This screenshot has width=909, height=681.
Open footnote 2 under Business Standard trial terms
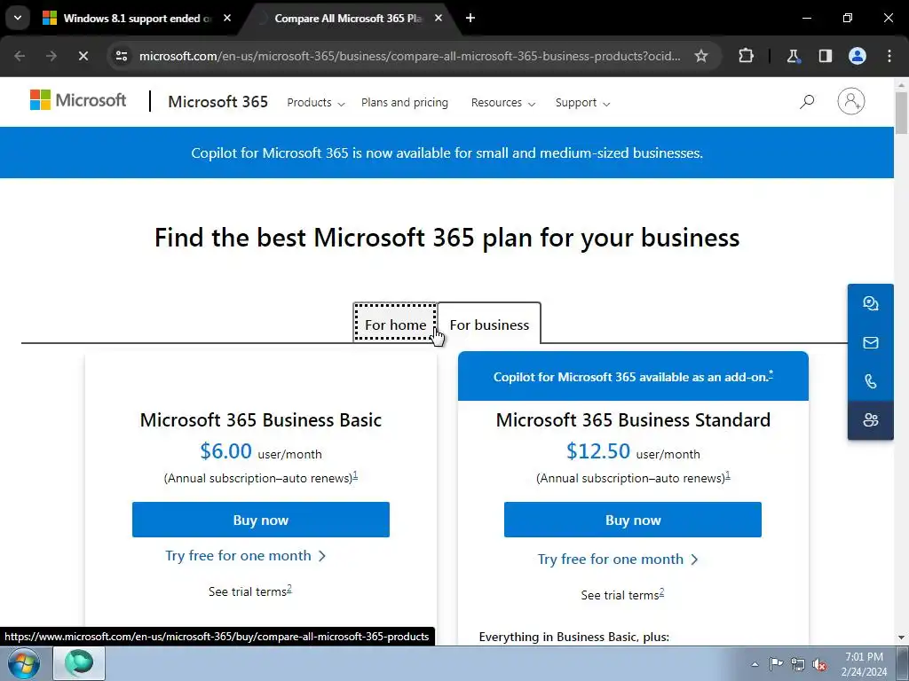click(x=661, y=592)
